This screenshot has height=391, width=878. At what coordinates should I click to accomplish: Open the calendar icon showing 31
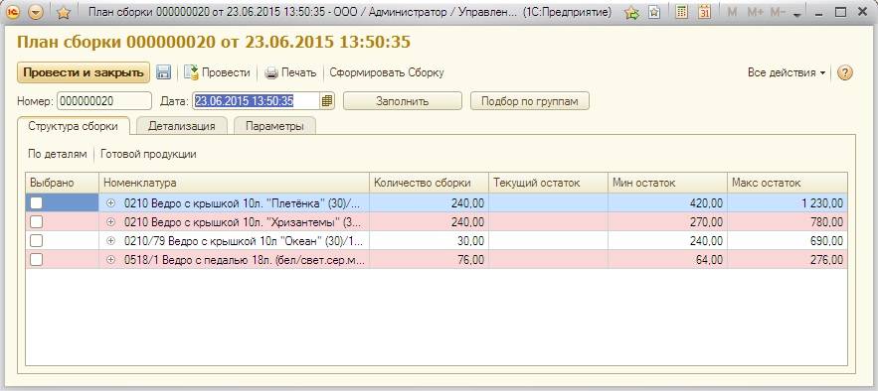[x=704, y=12]
